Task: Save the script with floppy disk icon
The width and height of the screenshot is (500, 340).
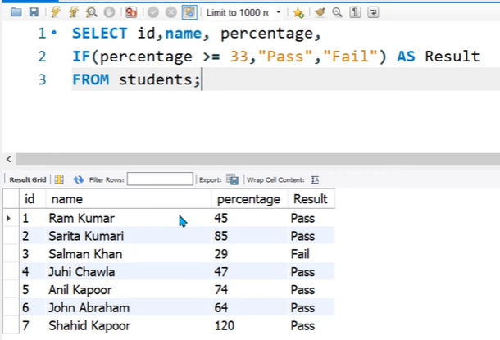Action: [34, 12]
